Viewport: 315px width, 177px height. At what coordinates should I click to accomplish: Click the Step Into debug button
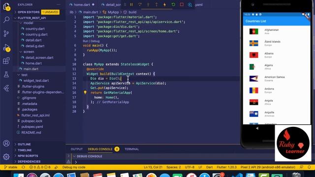coord(148,4)
